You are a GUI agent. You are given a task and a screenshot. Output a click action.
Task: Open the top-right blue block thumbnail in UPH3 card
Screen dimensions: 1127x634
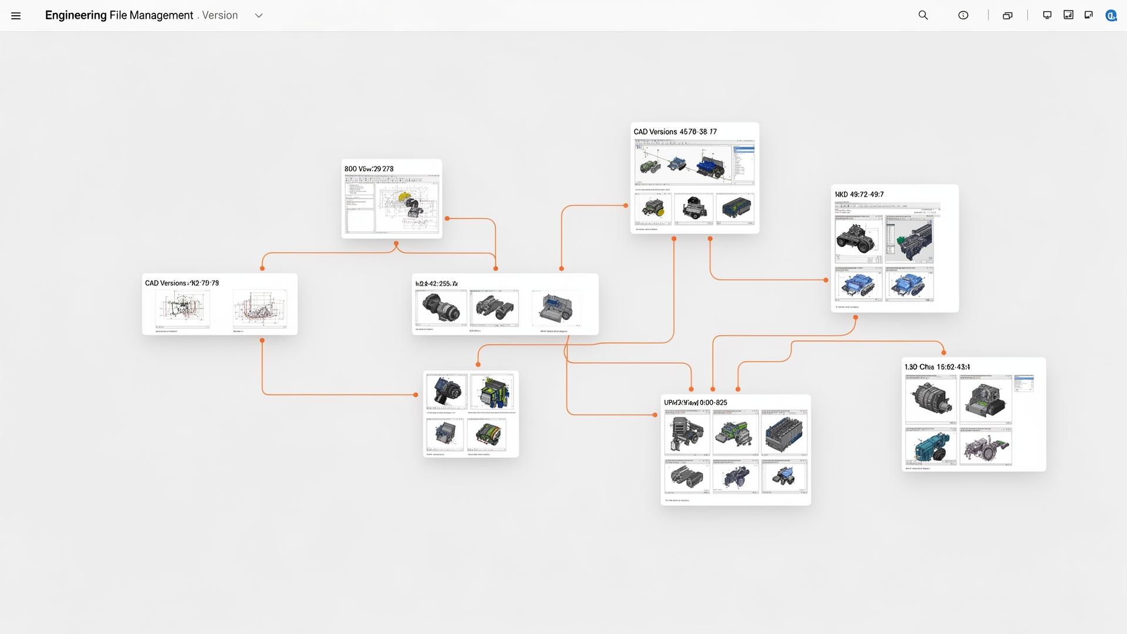pyautogui.click(x=784, y=433)
